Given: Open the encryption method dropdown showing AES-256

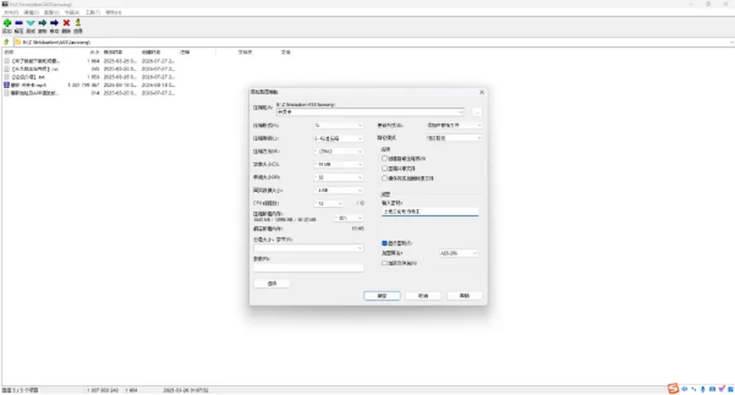Looking at the screenshot, I should (459, 253).
